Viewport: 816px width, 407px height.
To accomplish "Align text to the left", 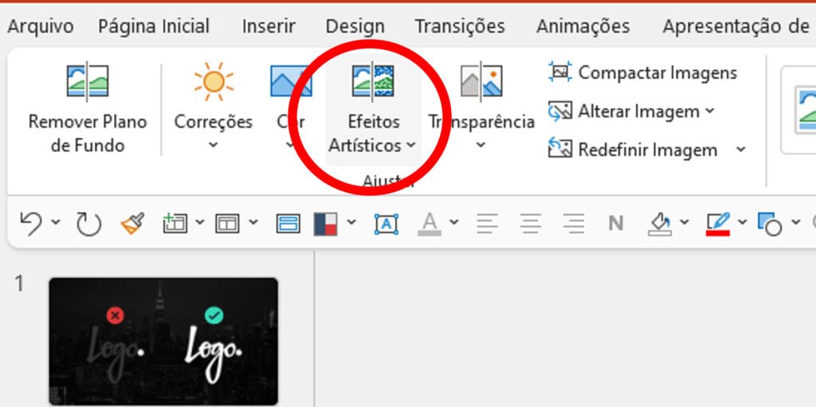I will (487, 224).
